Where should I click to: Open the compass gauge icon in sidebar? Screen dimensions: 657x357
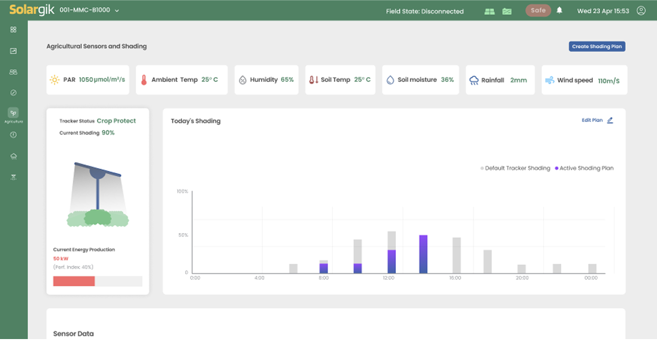click(x=13, y=93)
